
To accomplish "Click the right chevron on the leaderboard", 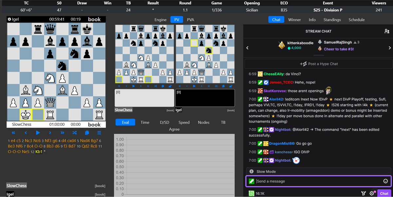I will [389, 47].
